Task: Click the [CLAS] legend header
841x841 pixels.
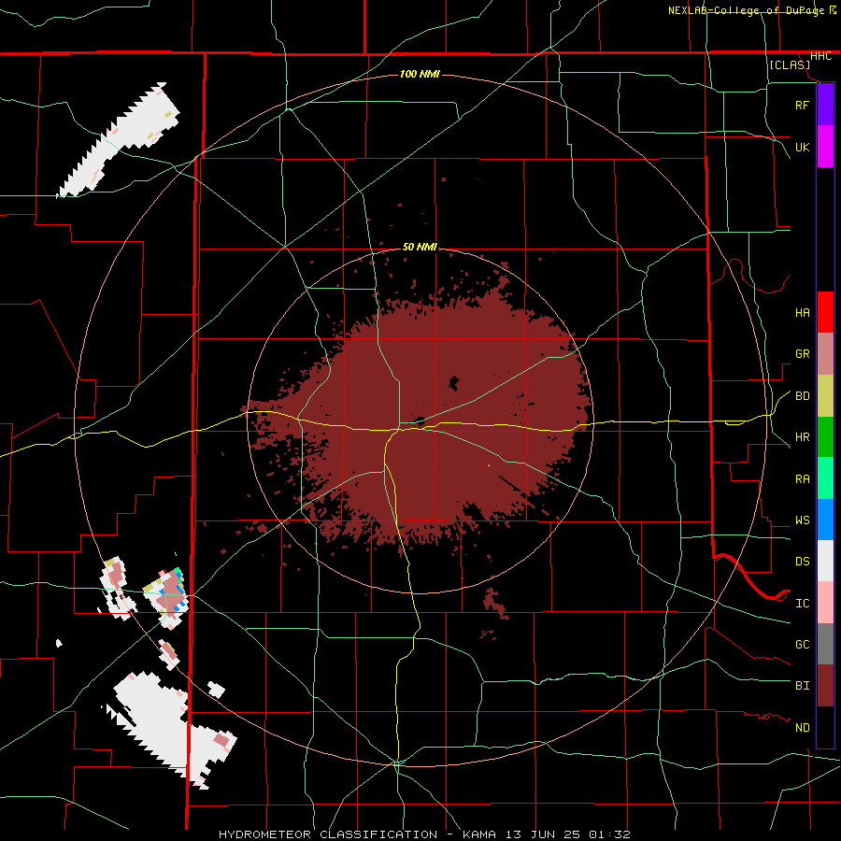Action: coord(790,65)
